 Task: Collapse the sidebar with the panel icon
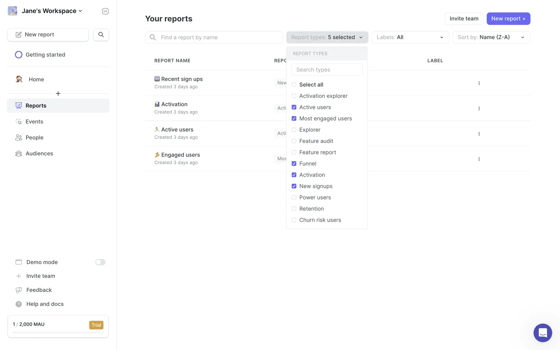coord(105,11)
